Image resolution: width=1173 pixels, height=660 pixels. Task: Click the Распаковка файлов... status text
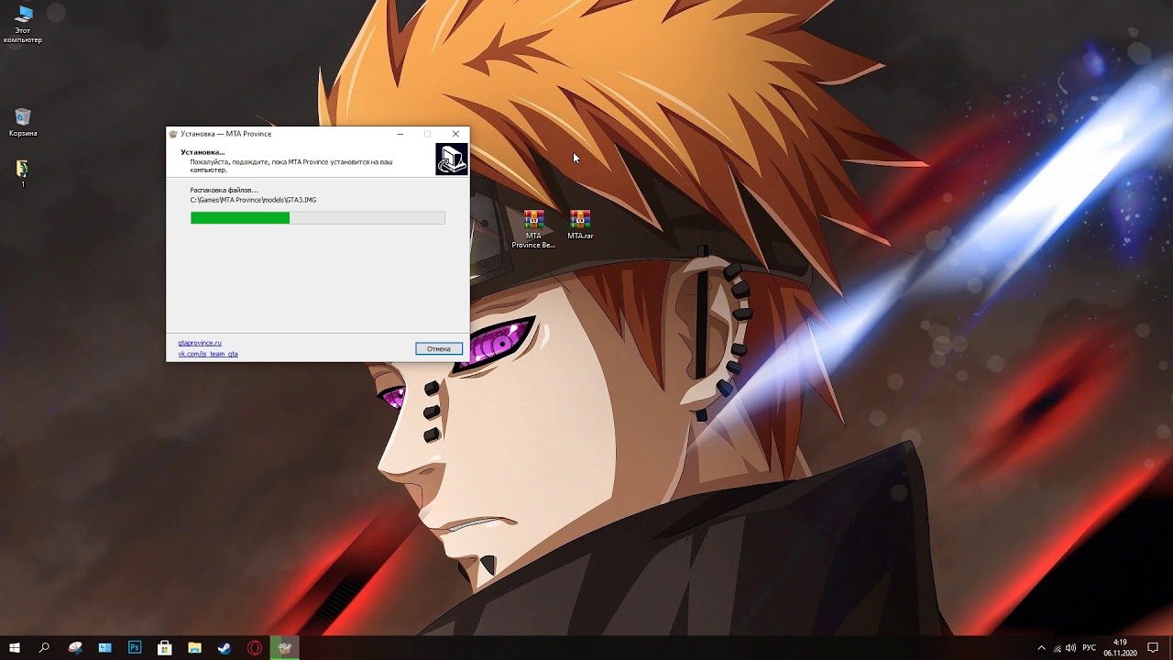[225, 190]
